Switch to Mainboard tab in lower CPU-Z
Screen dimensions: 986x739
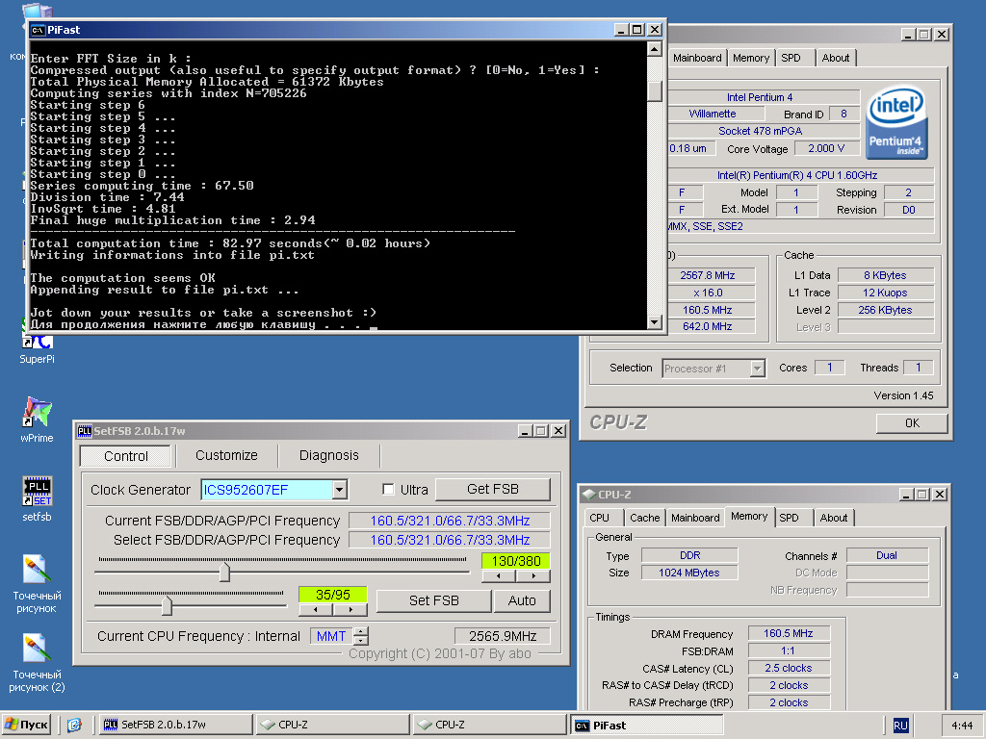click(x=695, y=518)
